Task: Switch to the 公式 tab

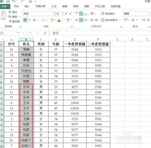Action: (54, 6)
